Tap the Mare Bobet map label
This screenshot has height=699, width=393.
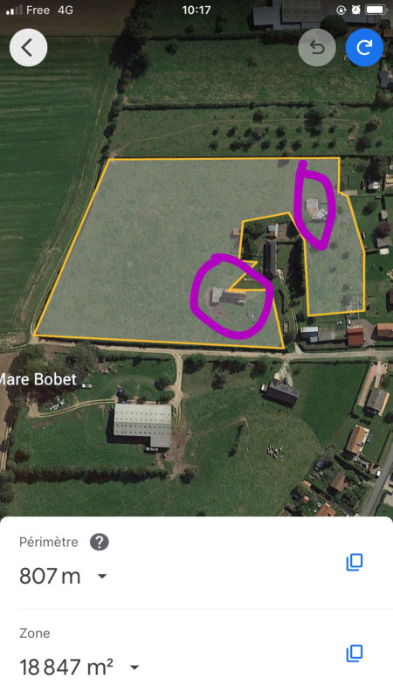click(38, 379)
